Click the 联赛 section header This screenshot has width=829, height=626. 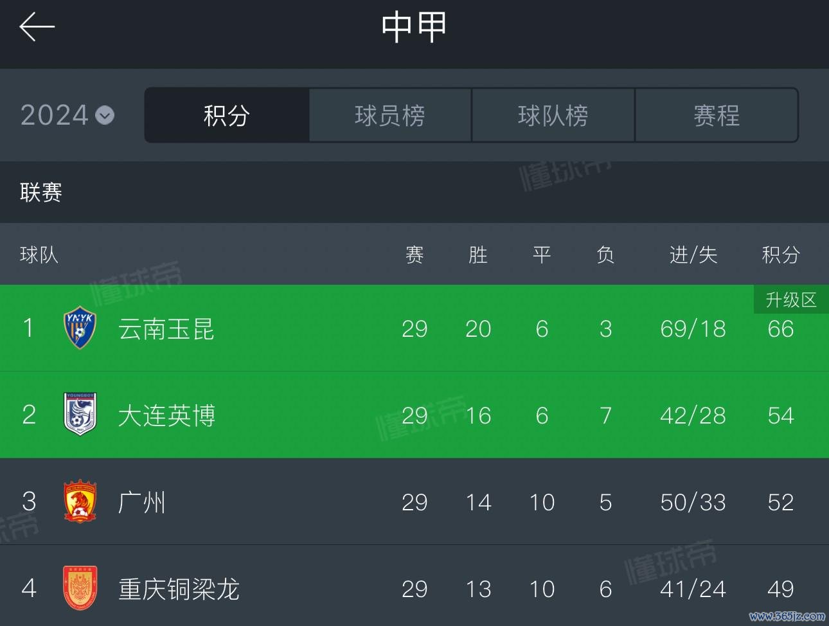(x=40, y=192)
